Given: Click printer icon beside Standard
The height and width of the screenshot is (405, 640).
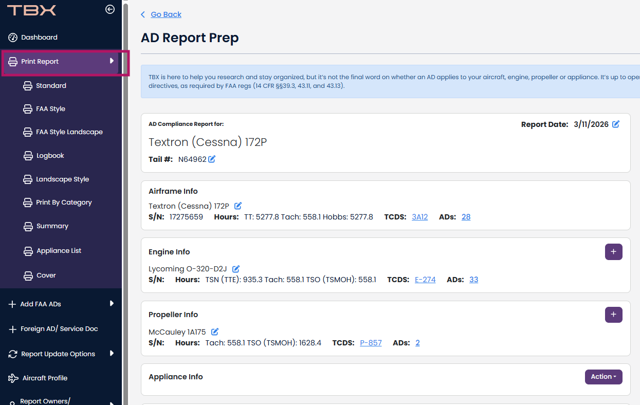Looking at the screenshot, I should coord(28,86).
